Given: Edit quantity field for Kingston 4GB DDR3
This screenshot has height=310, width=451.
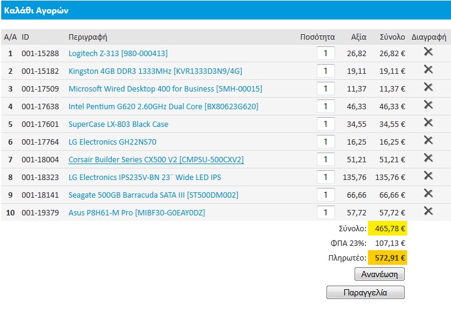Looking at the screenshot, I should 326,71.
